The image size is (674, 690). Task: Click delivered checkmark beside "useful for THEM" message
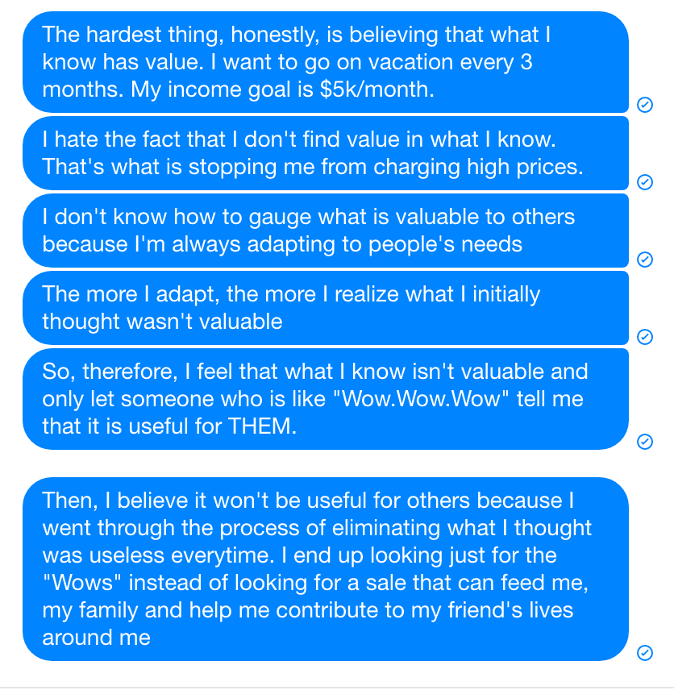[644, 441]
